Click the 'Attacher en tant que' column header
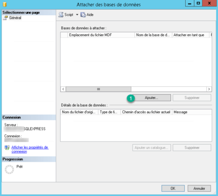 (x=191, y=35)
